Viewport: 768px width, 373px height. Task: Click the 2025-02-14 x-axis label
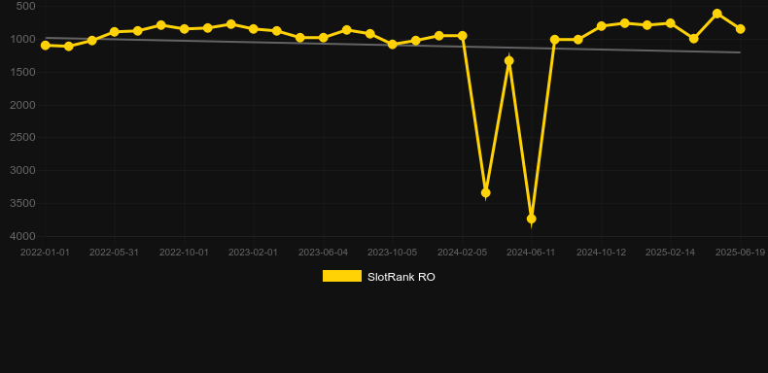(x=671, y=253)
